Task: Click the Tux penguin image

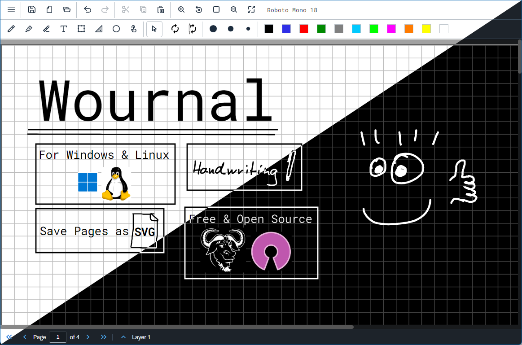Action: (116, 183)
